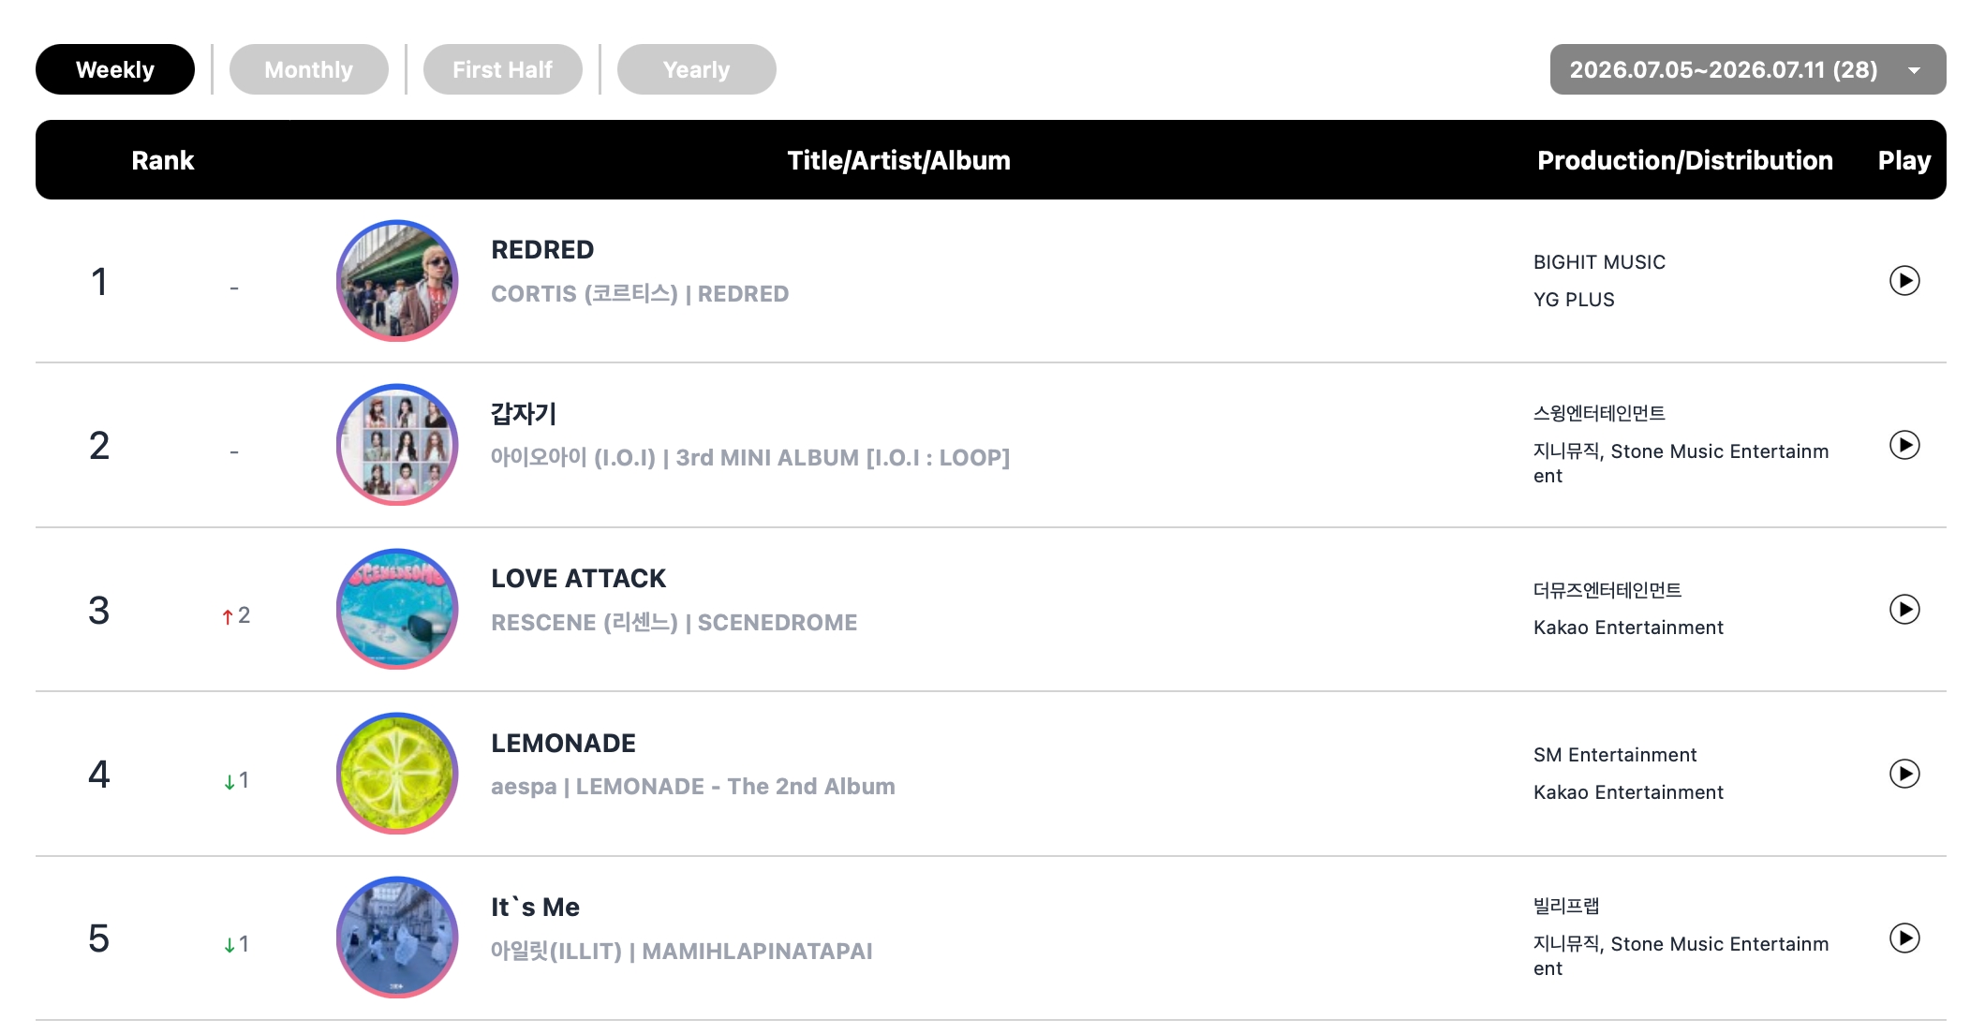
Task: Open the I.O.I LOOP album cover
Action: pyautogui.click(x=397, y=445)
